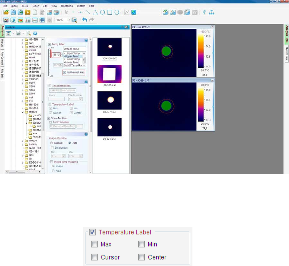Choose '<Lower Temp' in the filter list
The height and width of the screenshot is (266, 289).
72,59
